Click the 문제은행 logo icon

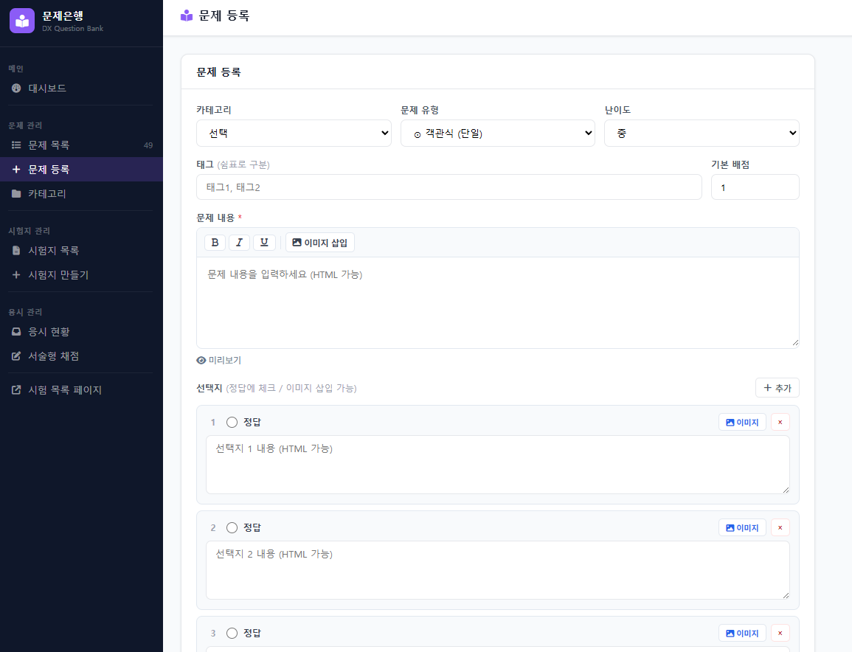[22, 21]
